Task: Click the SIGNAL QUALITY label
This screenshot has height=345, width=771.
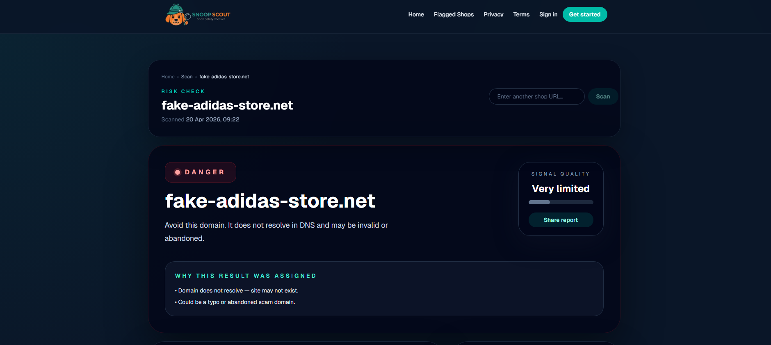Action: [561, 174]
